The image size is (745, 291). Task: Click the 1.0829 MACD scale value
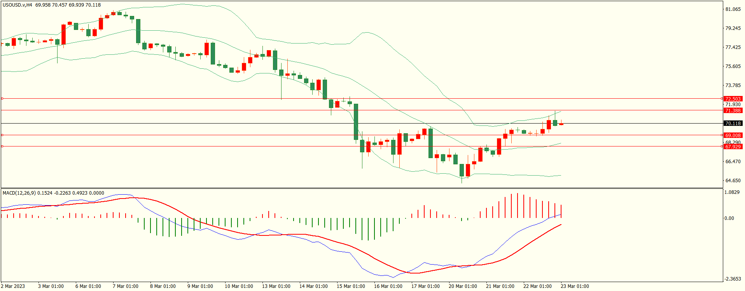click(x=732, y=192)
